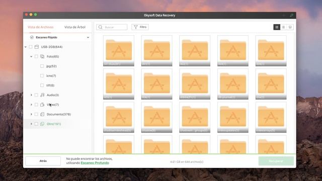322x181 pixels.
Task: Click the USB-2GB(644) label
Action: tap(52, 47)
